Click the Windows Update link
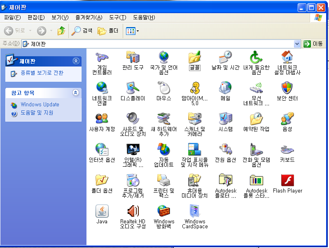Viewport: 329px width, 248px height. coord(40,105)
